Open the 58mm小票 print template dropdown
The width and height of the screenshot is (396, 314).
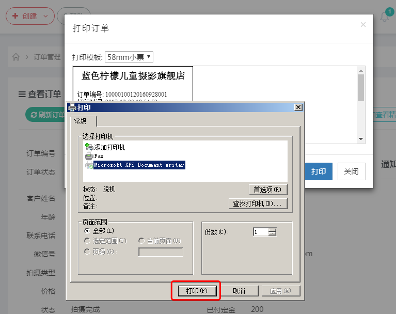[x=129, y=57]
